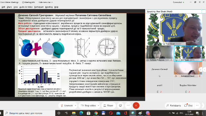Open Google Chrome from the taskbar
206x116 pixels.
pos(96,113)
